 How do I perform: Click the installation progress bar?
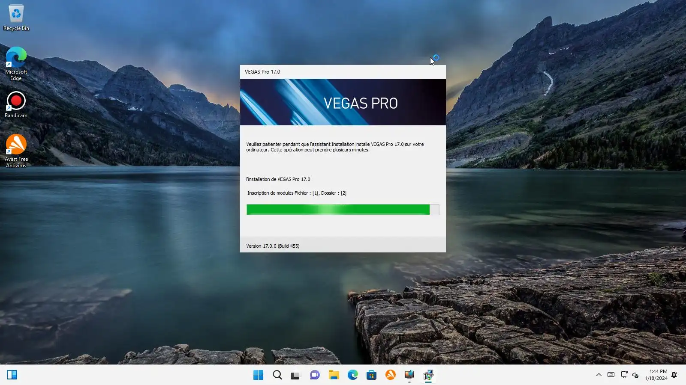click(343, 209)
